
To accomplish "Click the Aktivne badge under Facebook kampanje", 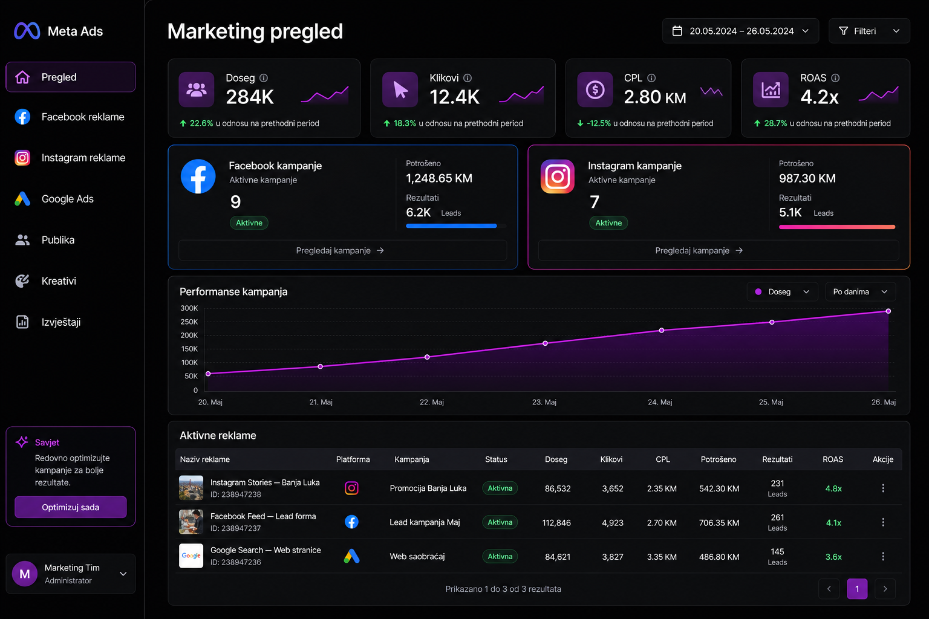I will (249, 223).
